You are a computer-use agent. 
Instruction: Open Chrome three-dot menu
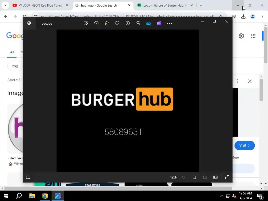pos(262,16)
